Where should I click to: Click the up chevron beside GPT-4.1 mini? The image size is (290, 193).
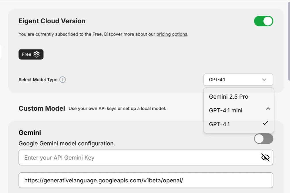pos(268,109)
